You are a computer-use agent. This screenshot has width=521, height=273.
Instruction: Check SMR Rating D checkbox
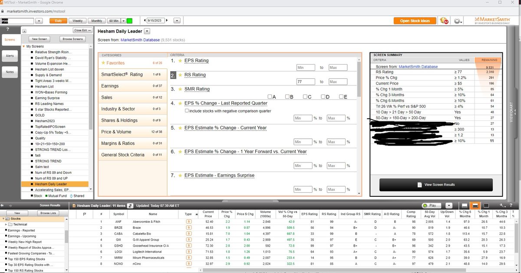pos(323,97)
